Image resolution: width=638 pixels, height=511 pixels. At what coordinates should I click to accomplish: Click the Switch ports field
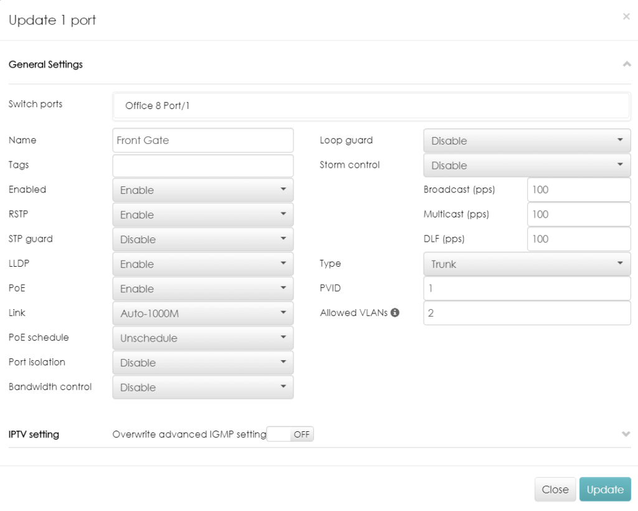tap(371, 106)
